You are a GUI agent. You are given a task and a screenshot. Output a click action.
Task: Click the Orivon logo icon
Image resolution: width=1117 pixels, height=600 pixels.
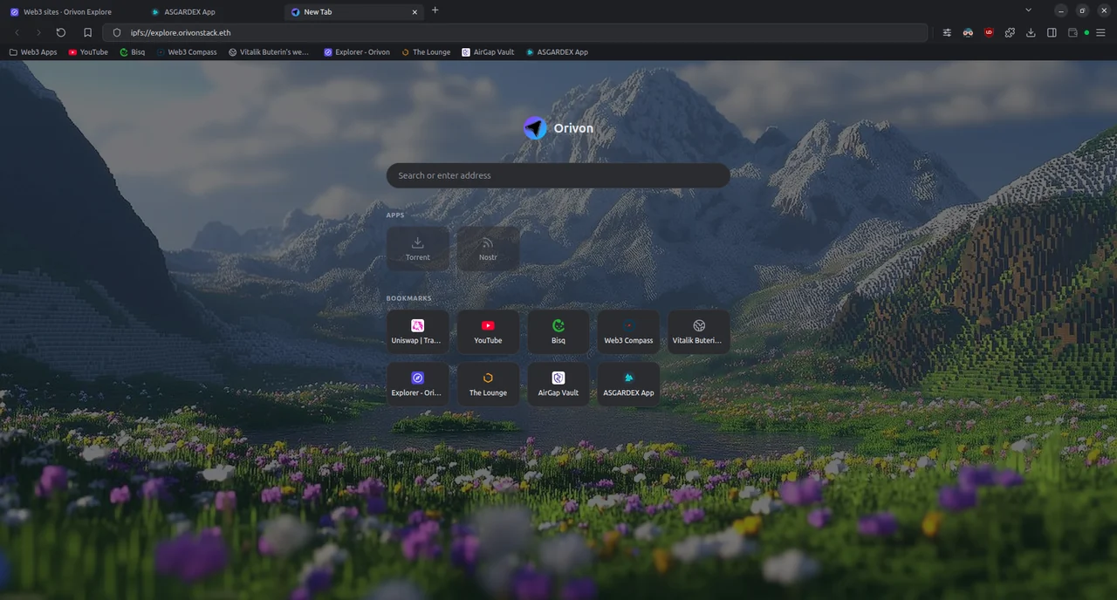pos(535,128)
